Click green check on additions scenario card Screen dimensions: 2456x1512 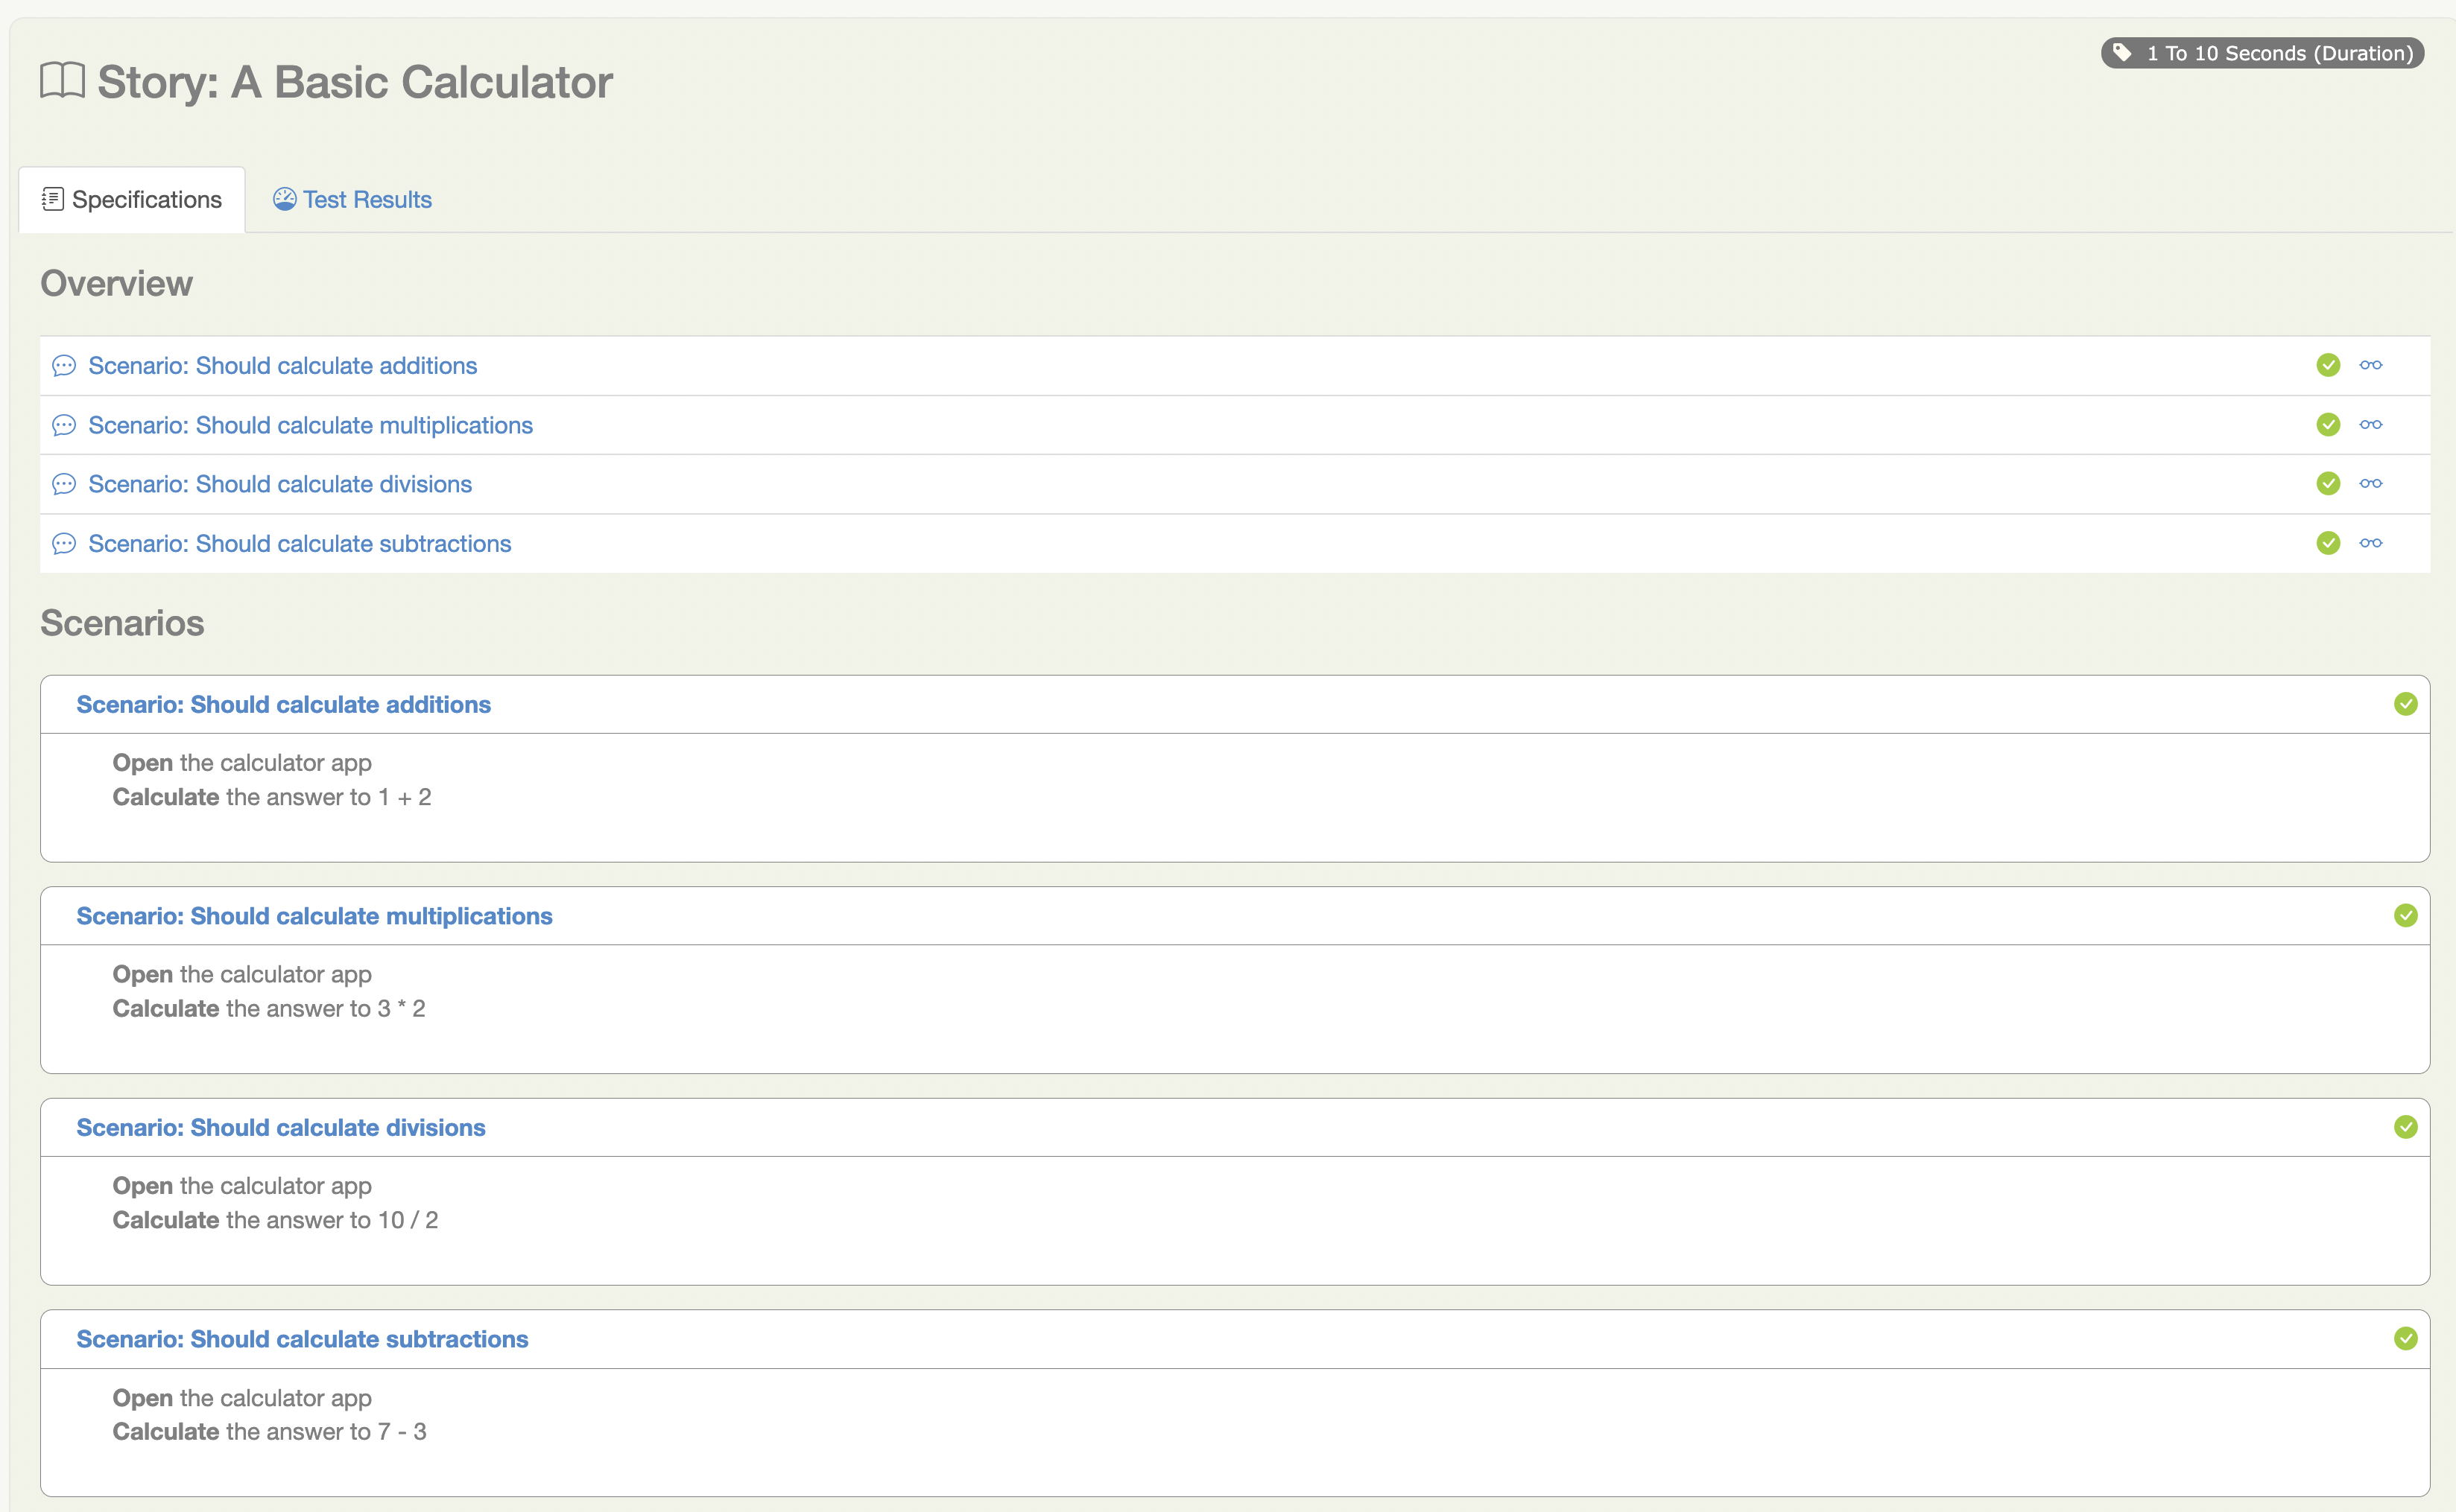pos(2405,704)
